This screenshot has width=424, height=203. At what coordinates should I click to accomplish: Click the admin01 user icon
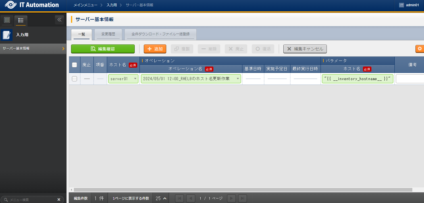pyautogui.click(x=402, y=5)
